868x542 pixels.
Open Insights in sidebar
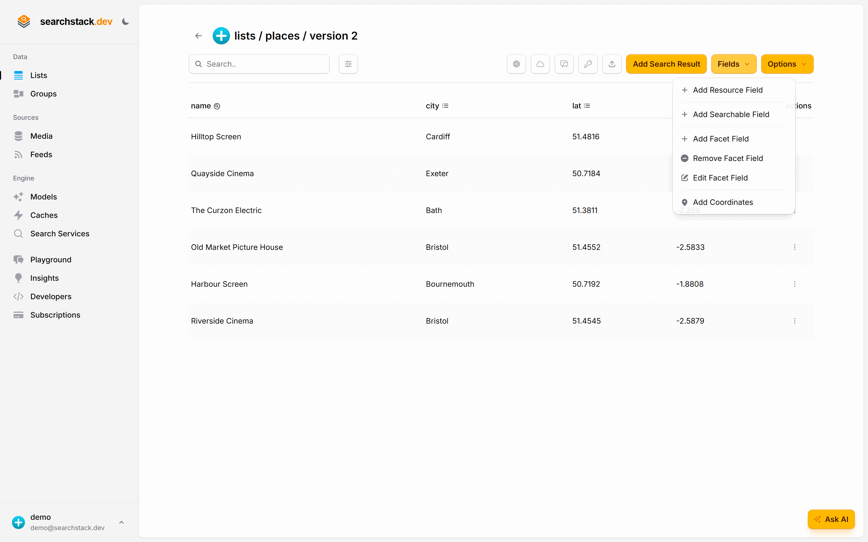69,278
